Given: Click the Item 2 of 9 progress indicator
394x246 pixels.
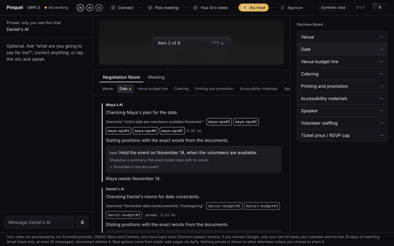Looking at the screenshot, I should [192, 43].
